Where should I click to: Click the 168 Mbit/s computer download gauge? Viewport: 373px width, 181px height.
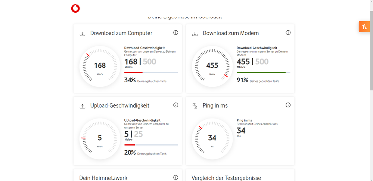click(x=100, y=66)
